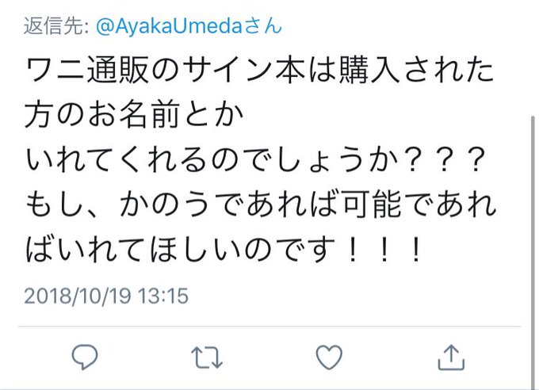Click the divider line above action icons
Viewport: 539px width, 390px height.
pyautogui.click(x=269, y=326)
